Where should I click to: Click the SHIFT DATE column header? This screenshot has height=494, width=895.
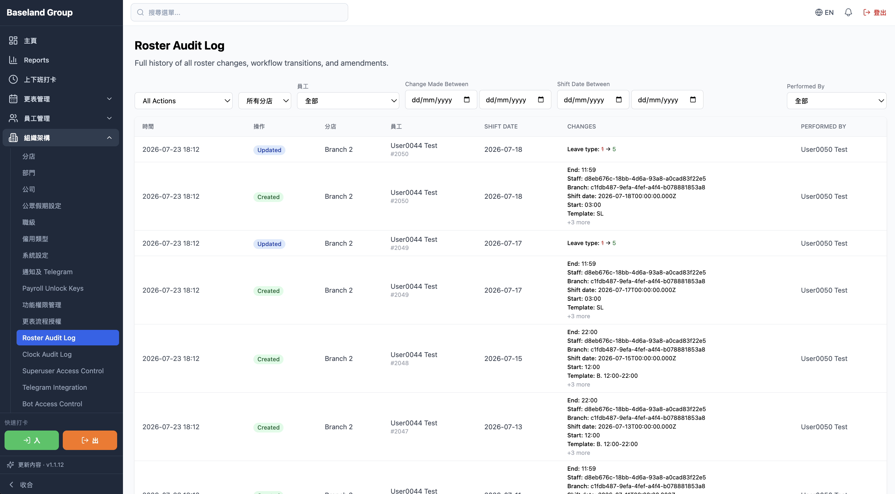tap(501, 127)
